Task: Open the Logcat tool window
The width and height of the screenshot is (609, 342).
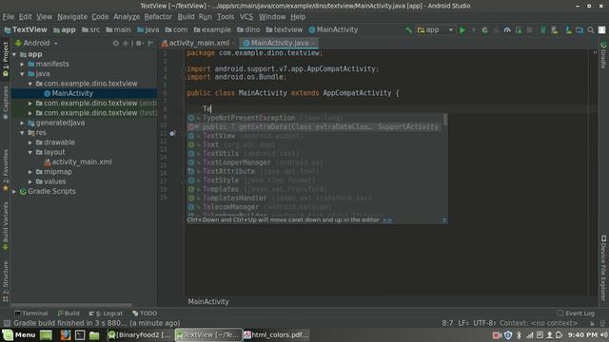Action: [106, 313]
